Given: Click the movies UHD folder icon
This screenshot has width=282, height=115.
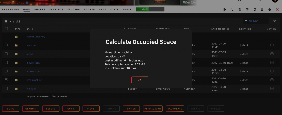Looking at the screenshot, I should click(16, 63).
